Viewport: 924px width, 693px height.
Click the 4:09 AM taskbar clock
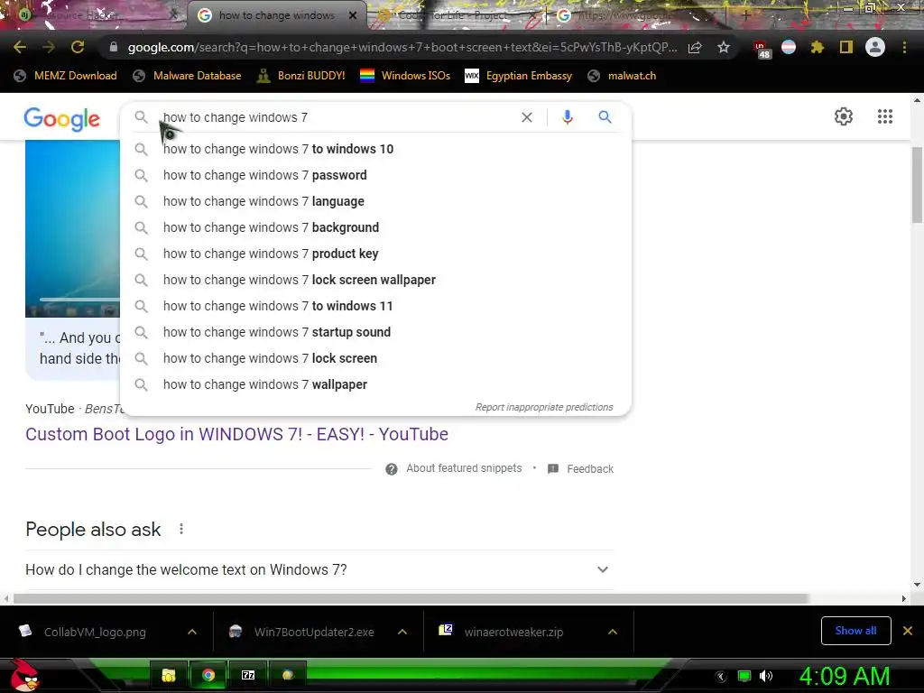pyautogui.click(x=845, y=676)
